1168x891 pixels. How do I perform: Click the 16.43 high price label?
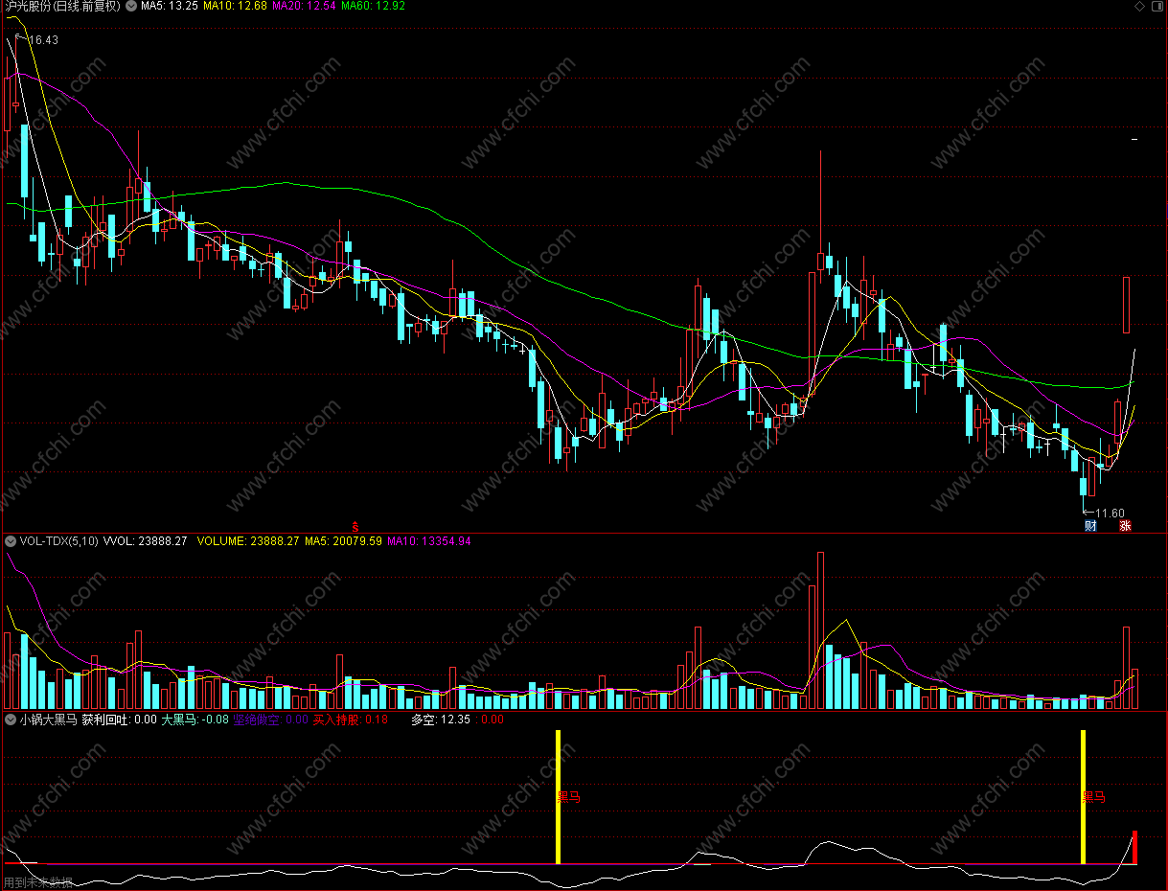tap(43, 40)
